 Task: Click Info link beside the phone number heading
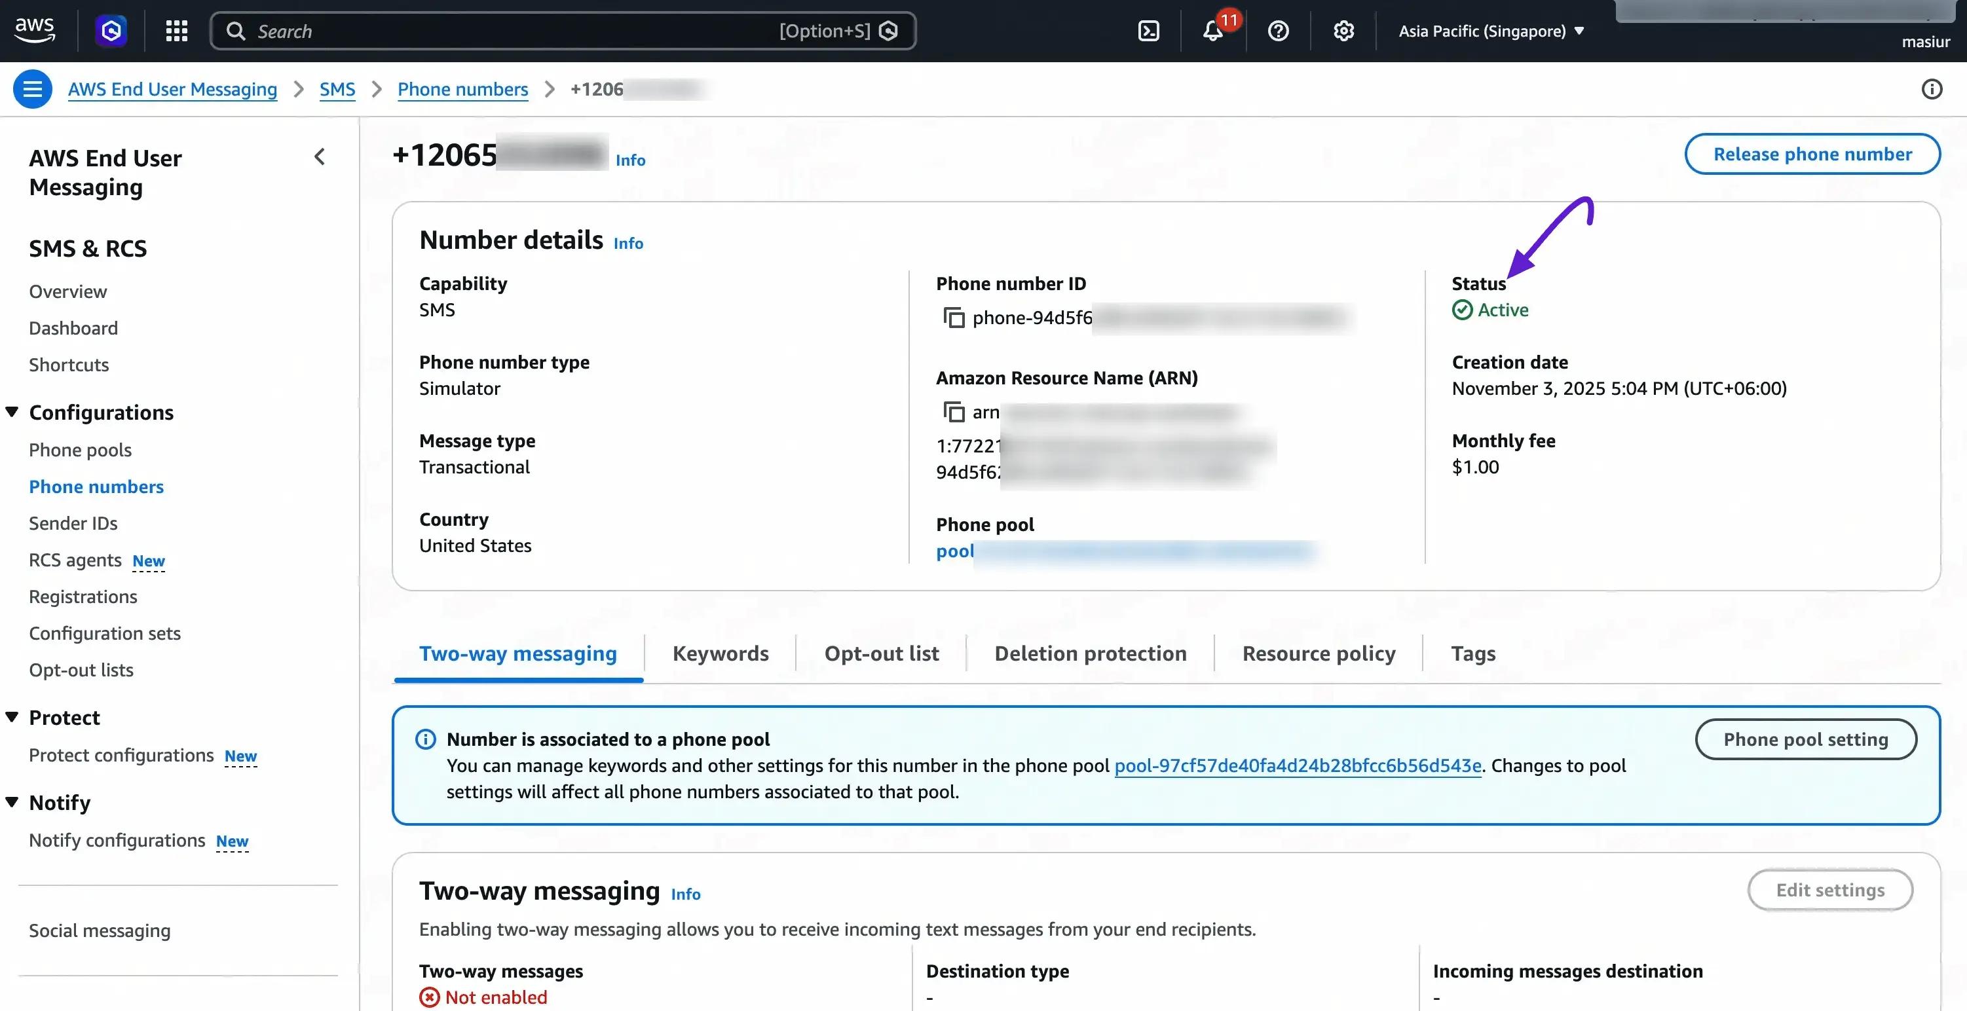coord(631,160)
